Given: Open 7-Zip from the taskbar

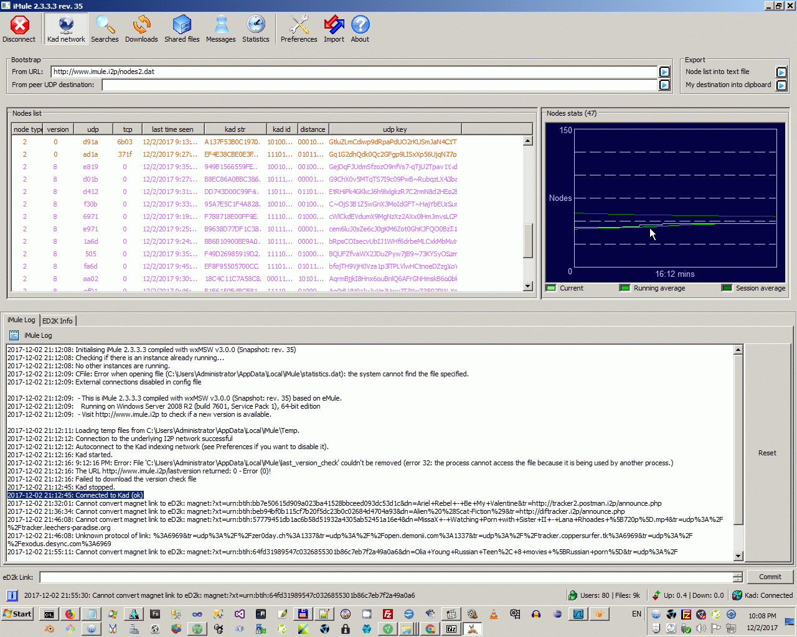Looking at the screenshot, I should pyautogui.click(x=451, y=629).
